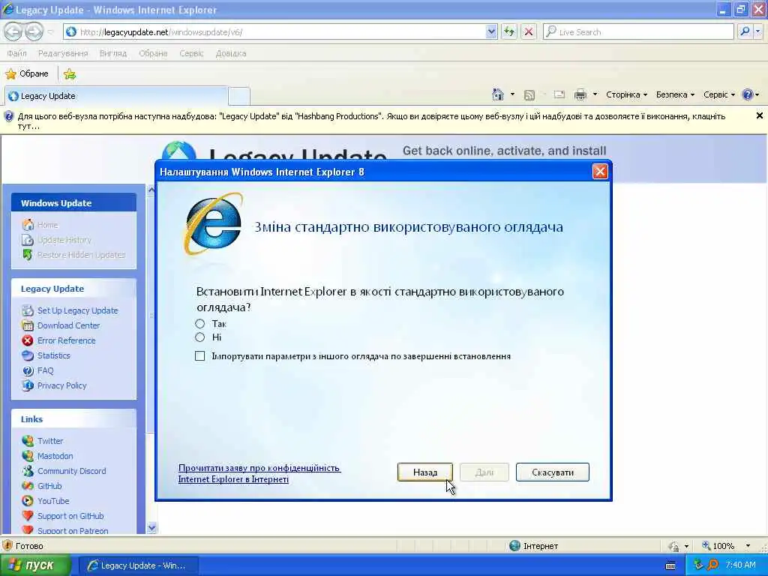Open the 'Безпека' command bar dropdown
This screenshot has height=576, width=768.
tap(675, 94)
